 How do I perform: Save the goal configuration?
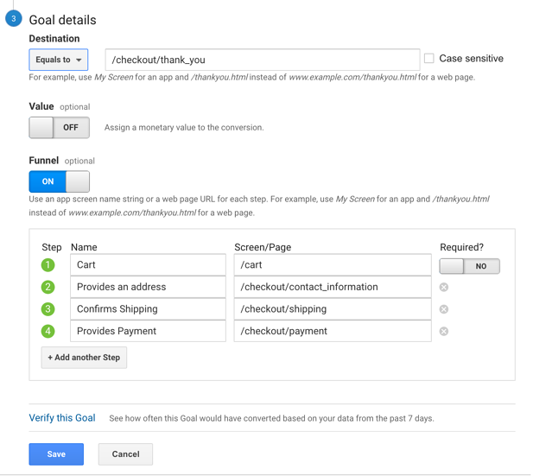[56, 454]
